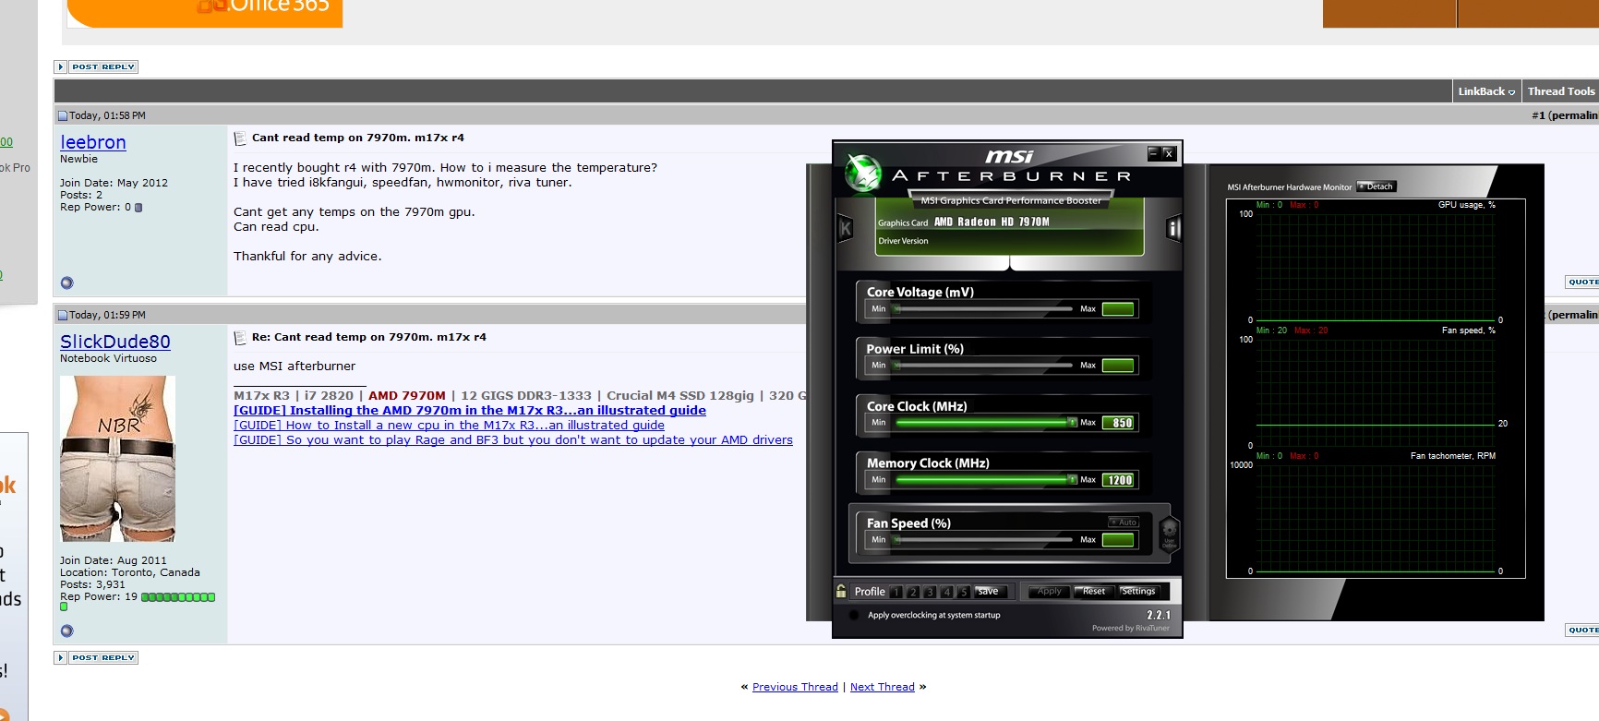1599x721 pixels.
Task: Toggle Fan Speed Auto mode
Action: pos(1124,523)
